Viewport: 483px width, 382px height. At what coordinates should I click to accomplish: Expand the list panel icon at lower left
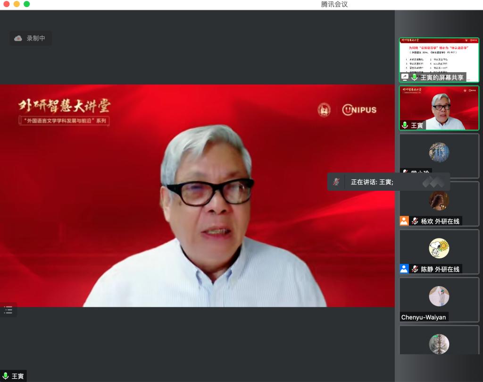(8, 310)
